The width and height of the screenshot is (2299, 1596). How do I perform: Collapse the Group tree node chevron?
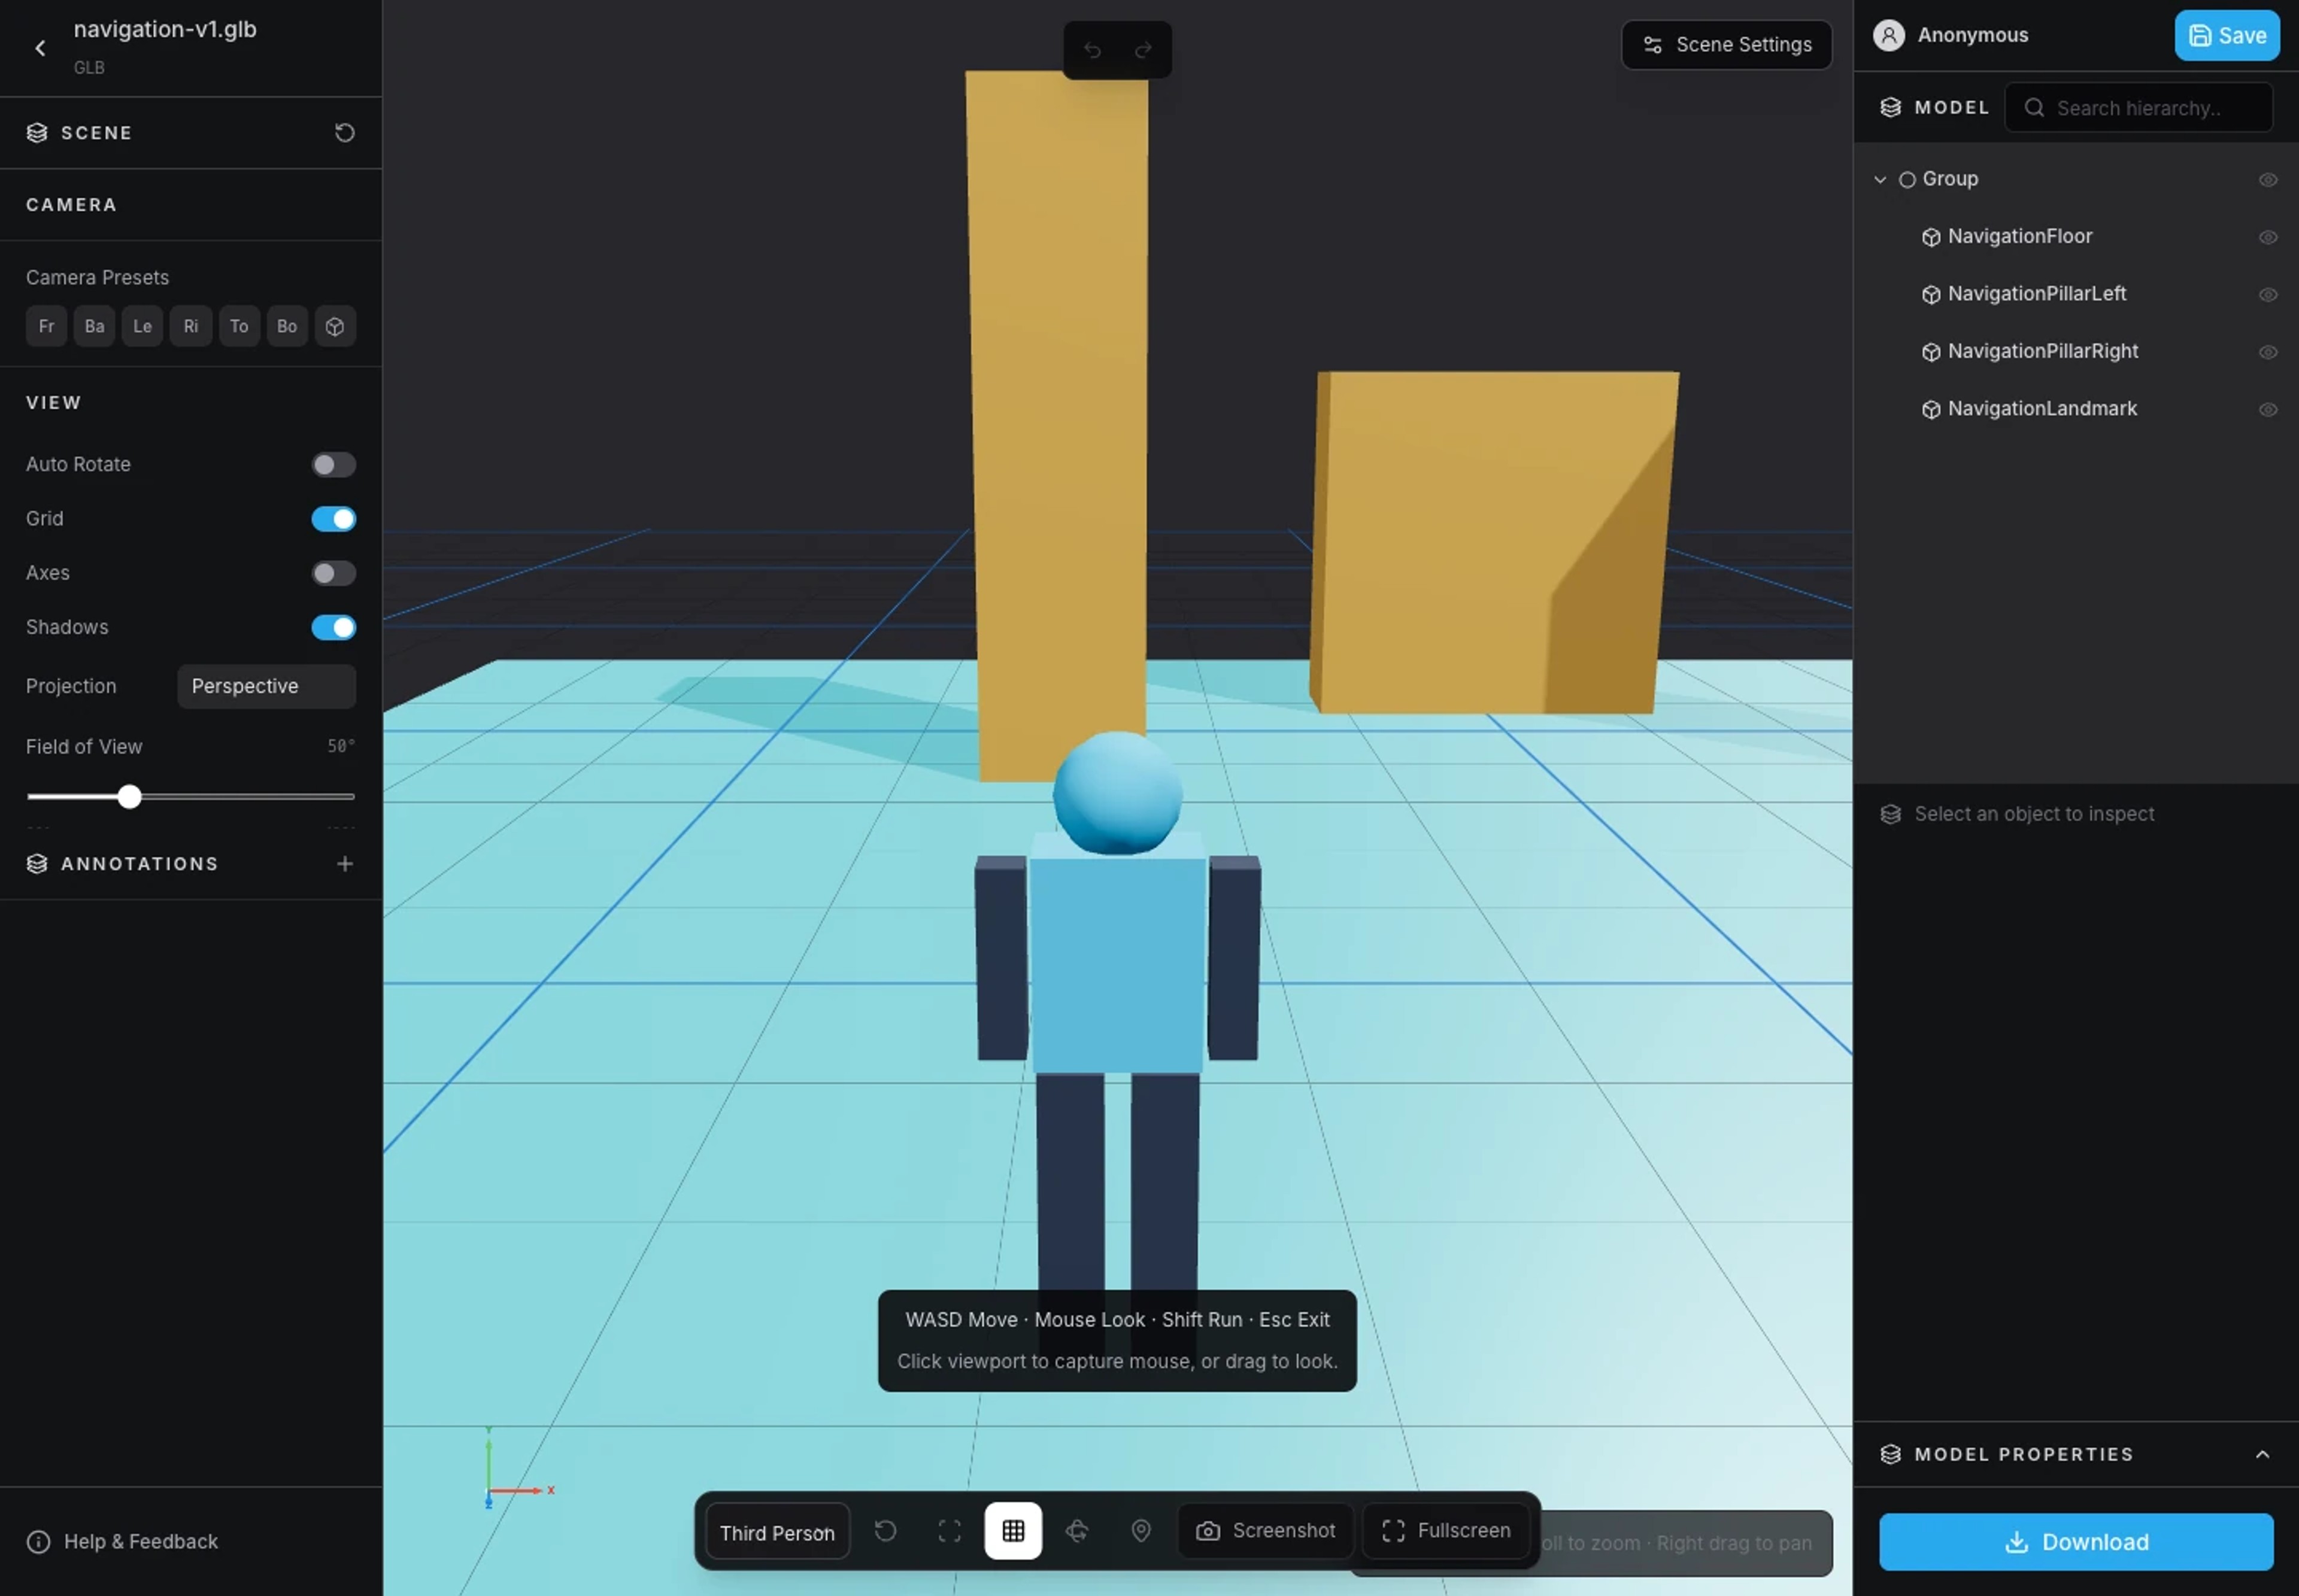tap(1880, 179)
